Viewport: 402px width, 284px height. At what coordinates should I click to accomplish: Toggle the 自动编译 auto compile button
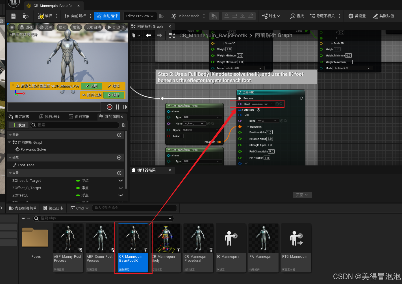[107, 16]
